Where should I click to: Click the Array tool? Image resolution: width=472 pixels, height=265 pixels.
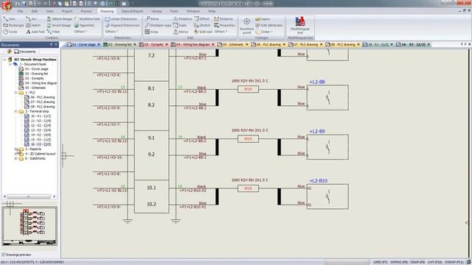coord(151,32)
